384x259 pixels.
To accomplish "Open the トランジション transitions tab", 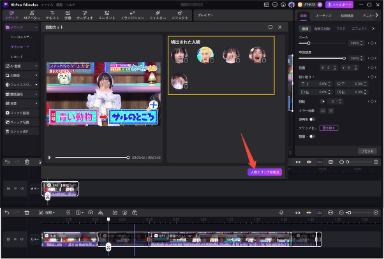I will 133,15.
